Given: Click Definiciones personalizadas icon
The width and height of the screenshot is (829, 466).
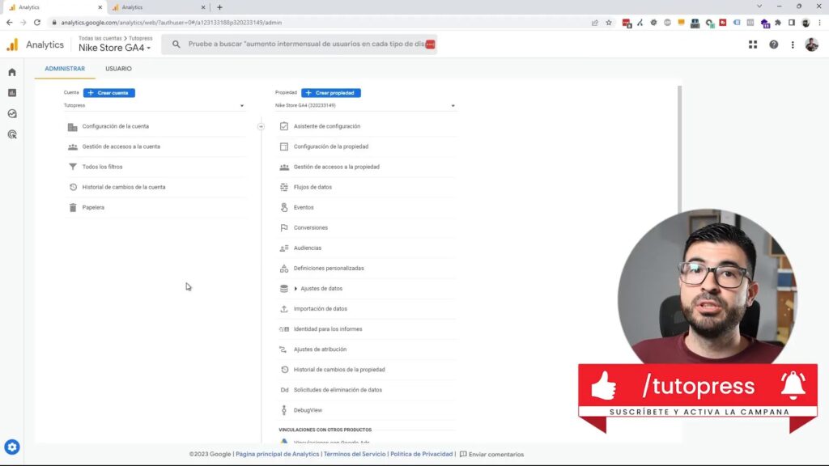Looking at the screenshot, I should pos(284,269).
